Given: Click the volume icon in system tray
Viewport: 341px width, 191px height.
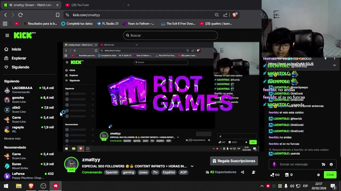Looking at the screenshot, I should pyautogui.click(x=292, y=186).
